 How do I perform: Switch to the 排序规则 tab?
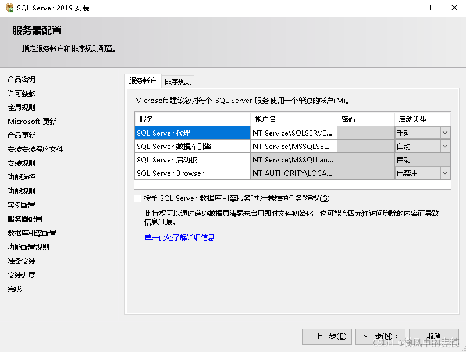(177, 81)
